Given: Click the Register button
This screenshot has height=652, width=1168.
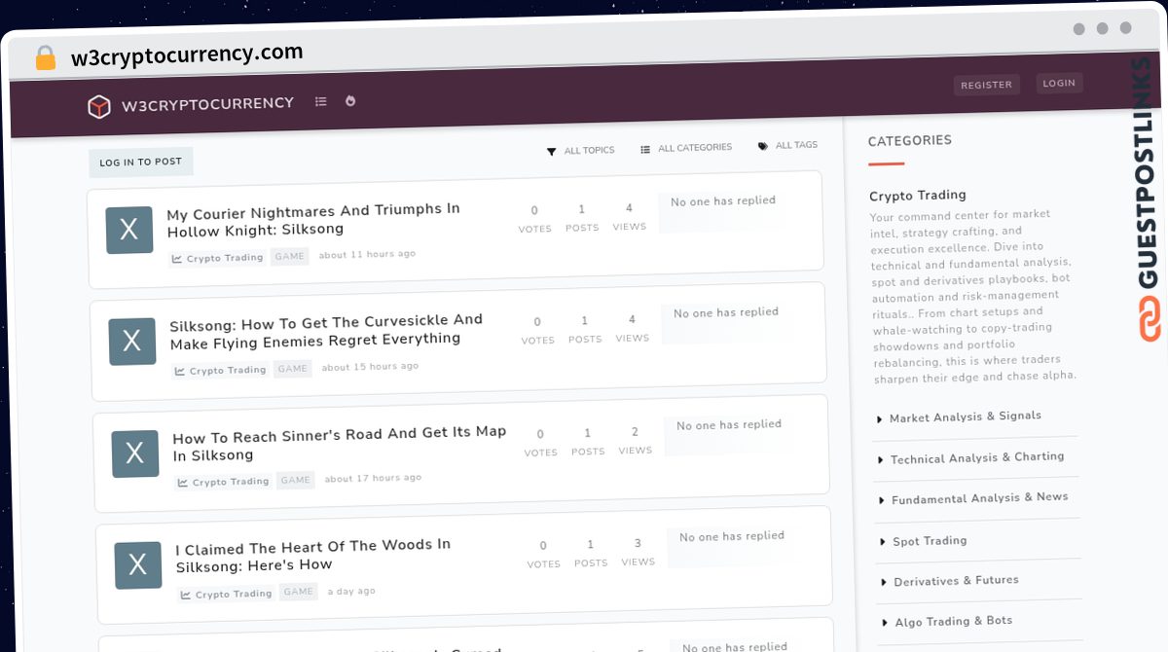Looking at the screenshot, I should point(986,85).
